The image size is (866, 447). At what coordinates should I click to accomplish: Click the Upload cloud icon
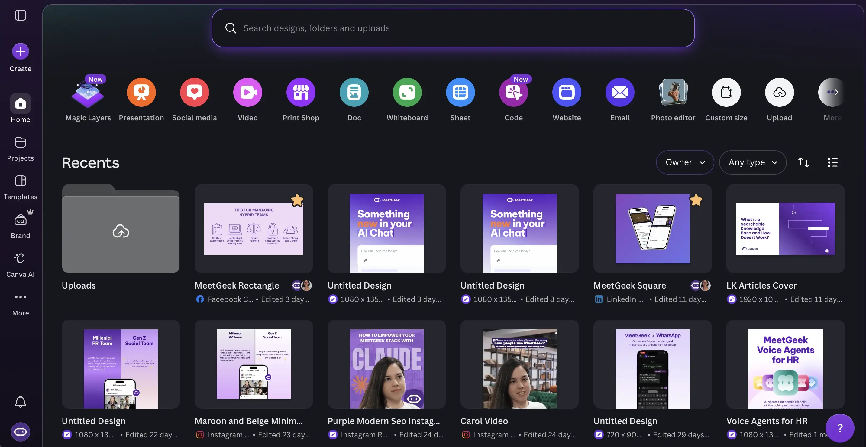pos(779,92)
